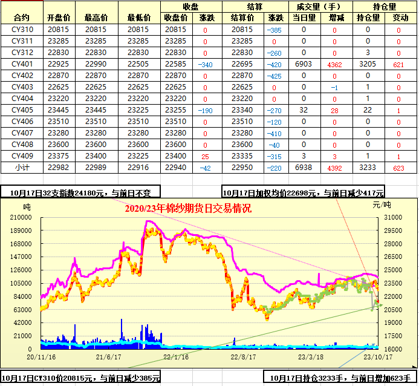Click the 当日量 value 6903 for CY401

(x=304, y=64)
